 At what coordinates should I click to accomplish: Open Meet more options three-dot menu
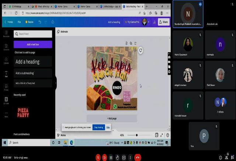coord(130,157)
